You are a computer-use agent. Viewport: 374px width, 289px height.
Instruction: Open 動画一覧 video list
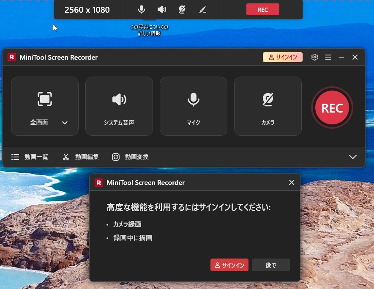click(30, 157)
